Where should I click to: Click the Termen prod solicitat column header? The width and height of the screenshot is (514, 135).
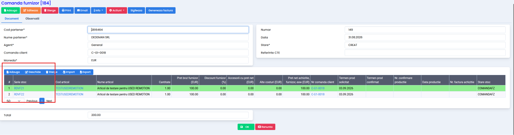point(352,80)
